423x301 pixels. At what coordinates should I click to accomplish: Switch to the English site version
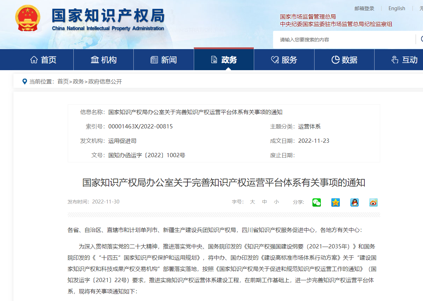coord(397,8)
